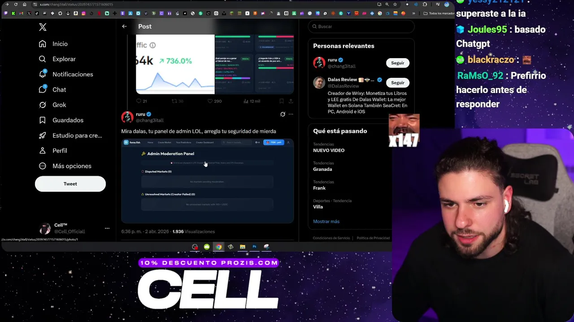
Task: Open Condiciones de Servicio footer link
Action: pyautogui.click(x=331, y=238)
